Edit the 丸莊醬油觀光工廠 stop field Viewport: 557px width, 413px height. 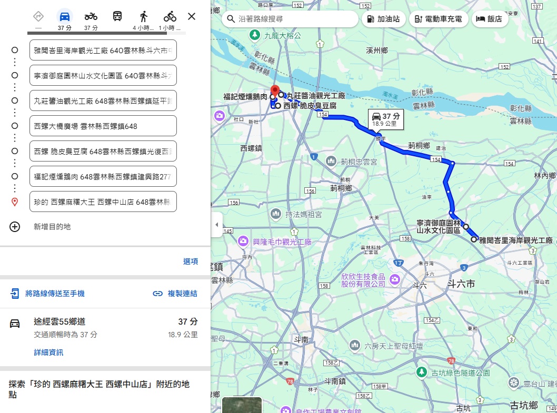click(x=103, y=101)
